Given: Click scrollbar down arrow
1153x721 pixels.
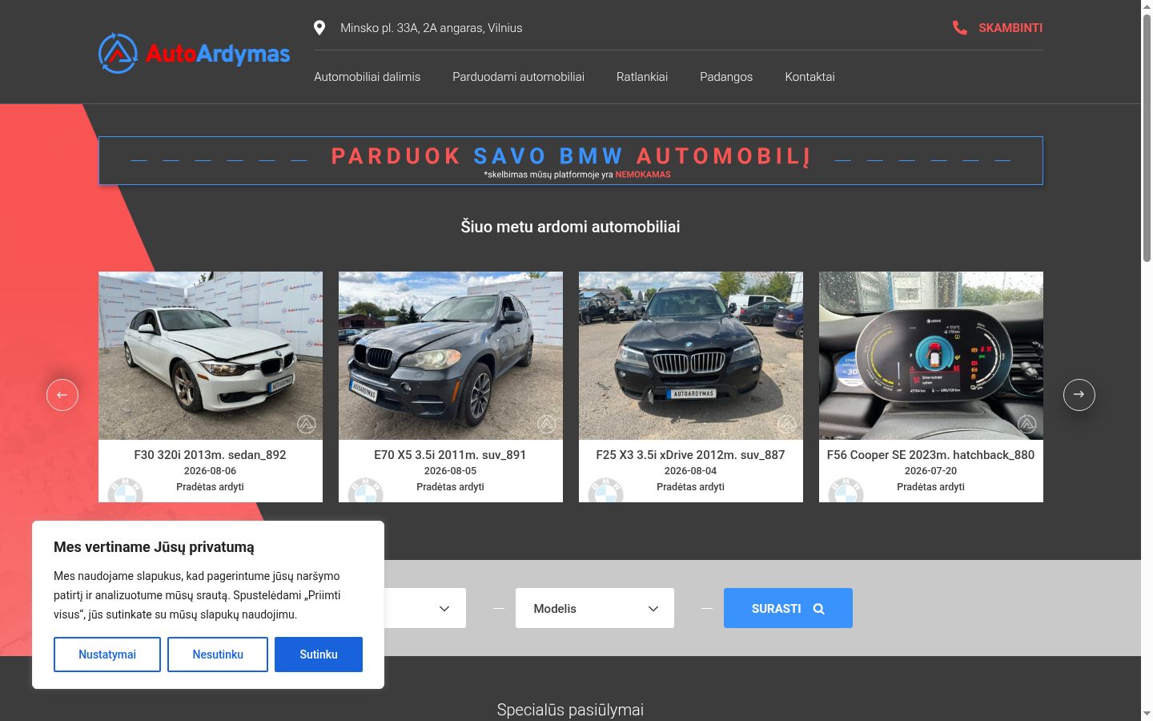Looking at the screenshot, I should (x=1147, y=714).
